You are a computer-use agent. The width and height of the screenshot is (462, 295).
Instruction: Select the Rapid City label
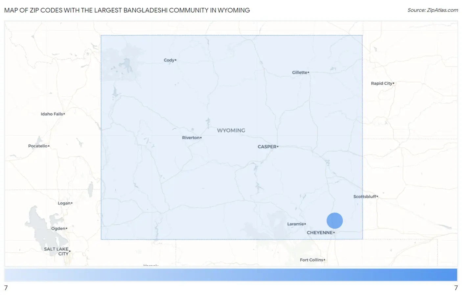click(382, 83)
